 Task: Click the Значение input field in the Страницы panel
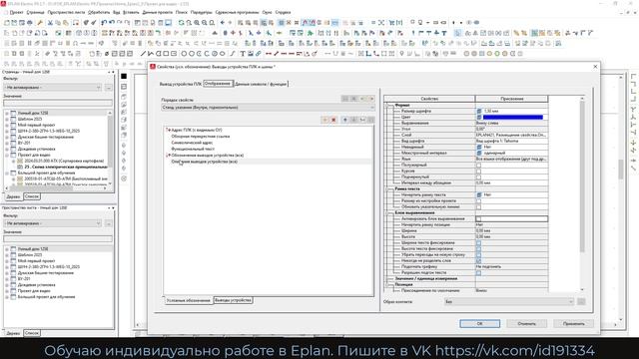coord(58,104)
